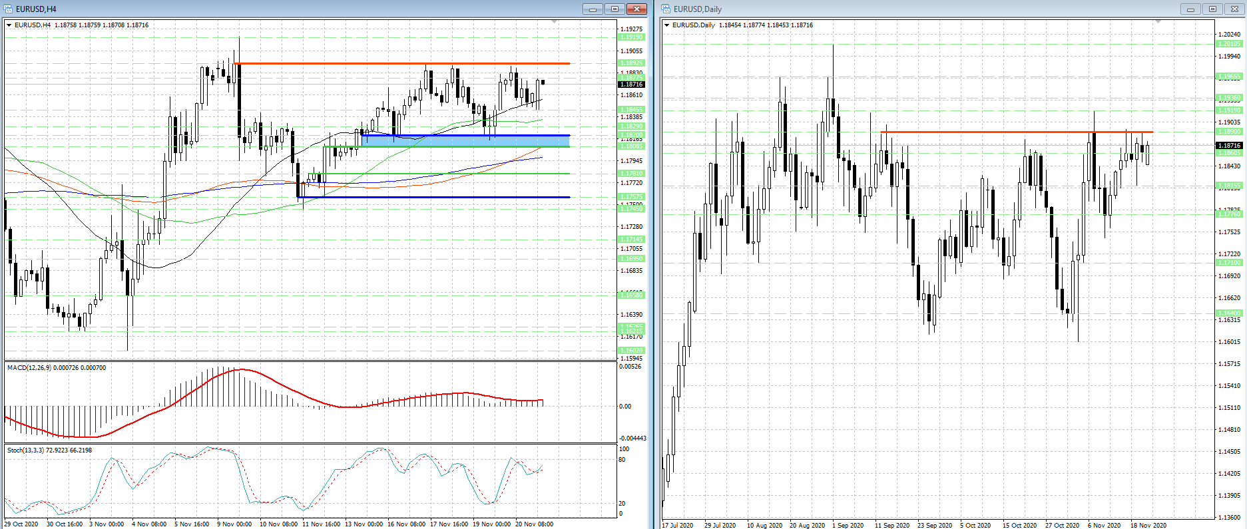Expand the one-click trading arrow on H4 chart
The width and height of the screenshot is (1247, 529).
click(9, 25)
